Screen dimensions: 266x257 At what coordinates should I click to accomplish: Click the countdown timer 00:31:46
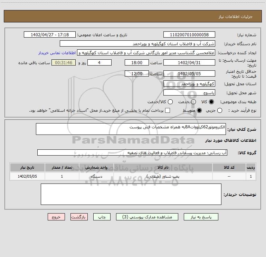click(x=64, y=62)
